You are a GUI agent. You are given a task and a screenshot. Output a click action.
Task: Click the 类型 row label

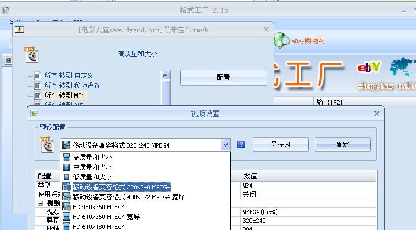point(45,186)
